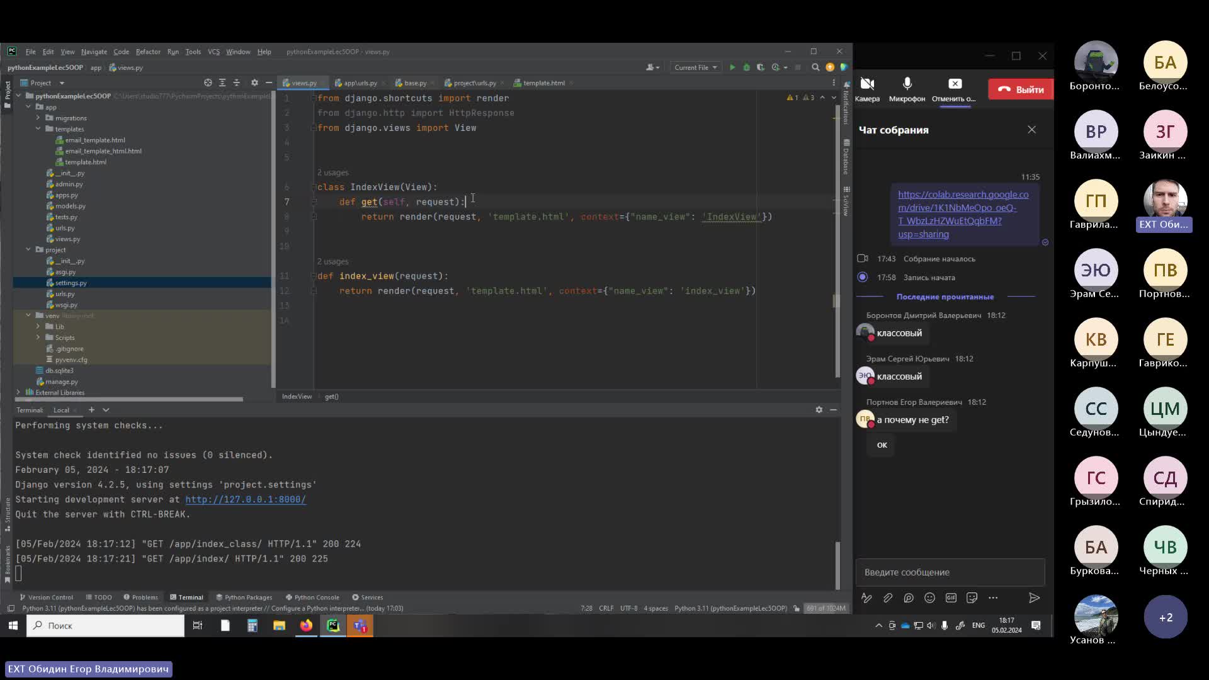The image size is (1209, 680).
Task: Close the meeting chat panel
Action: (1031, 130)
